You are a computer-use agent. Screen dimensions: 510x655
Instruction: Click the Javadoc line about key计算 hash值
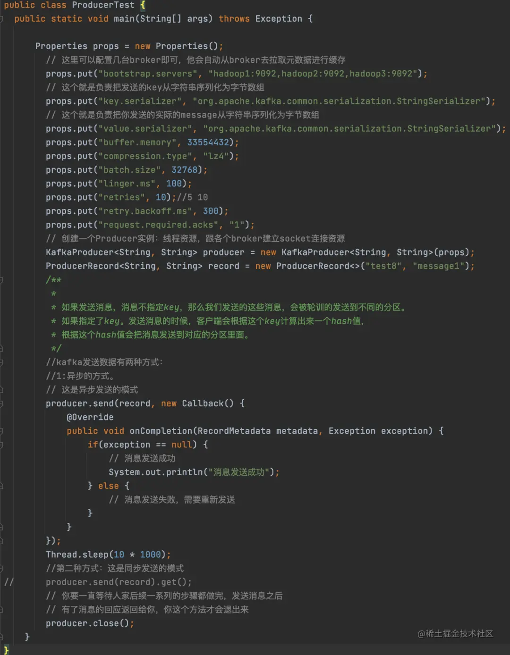208,321
